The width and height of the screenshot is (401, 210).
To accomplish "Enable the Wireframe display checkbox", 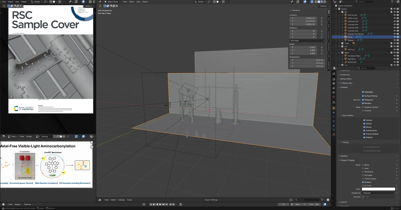I will [x=363, y=172].
